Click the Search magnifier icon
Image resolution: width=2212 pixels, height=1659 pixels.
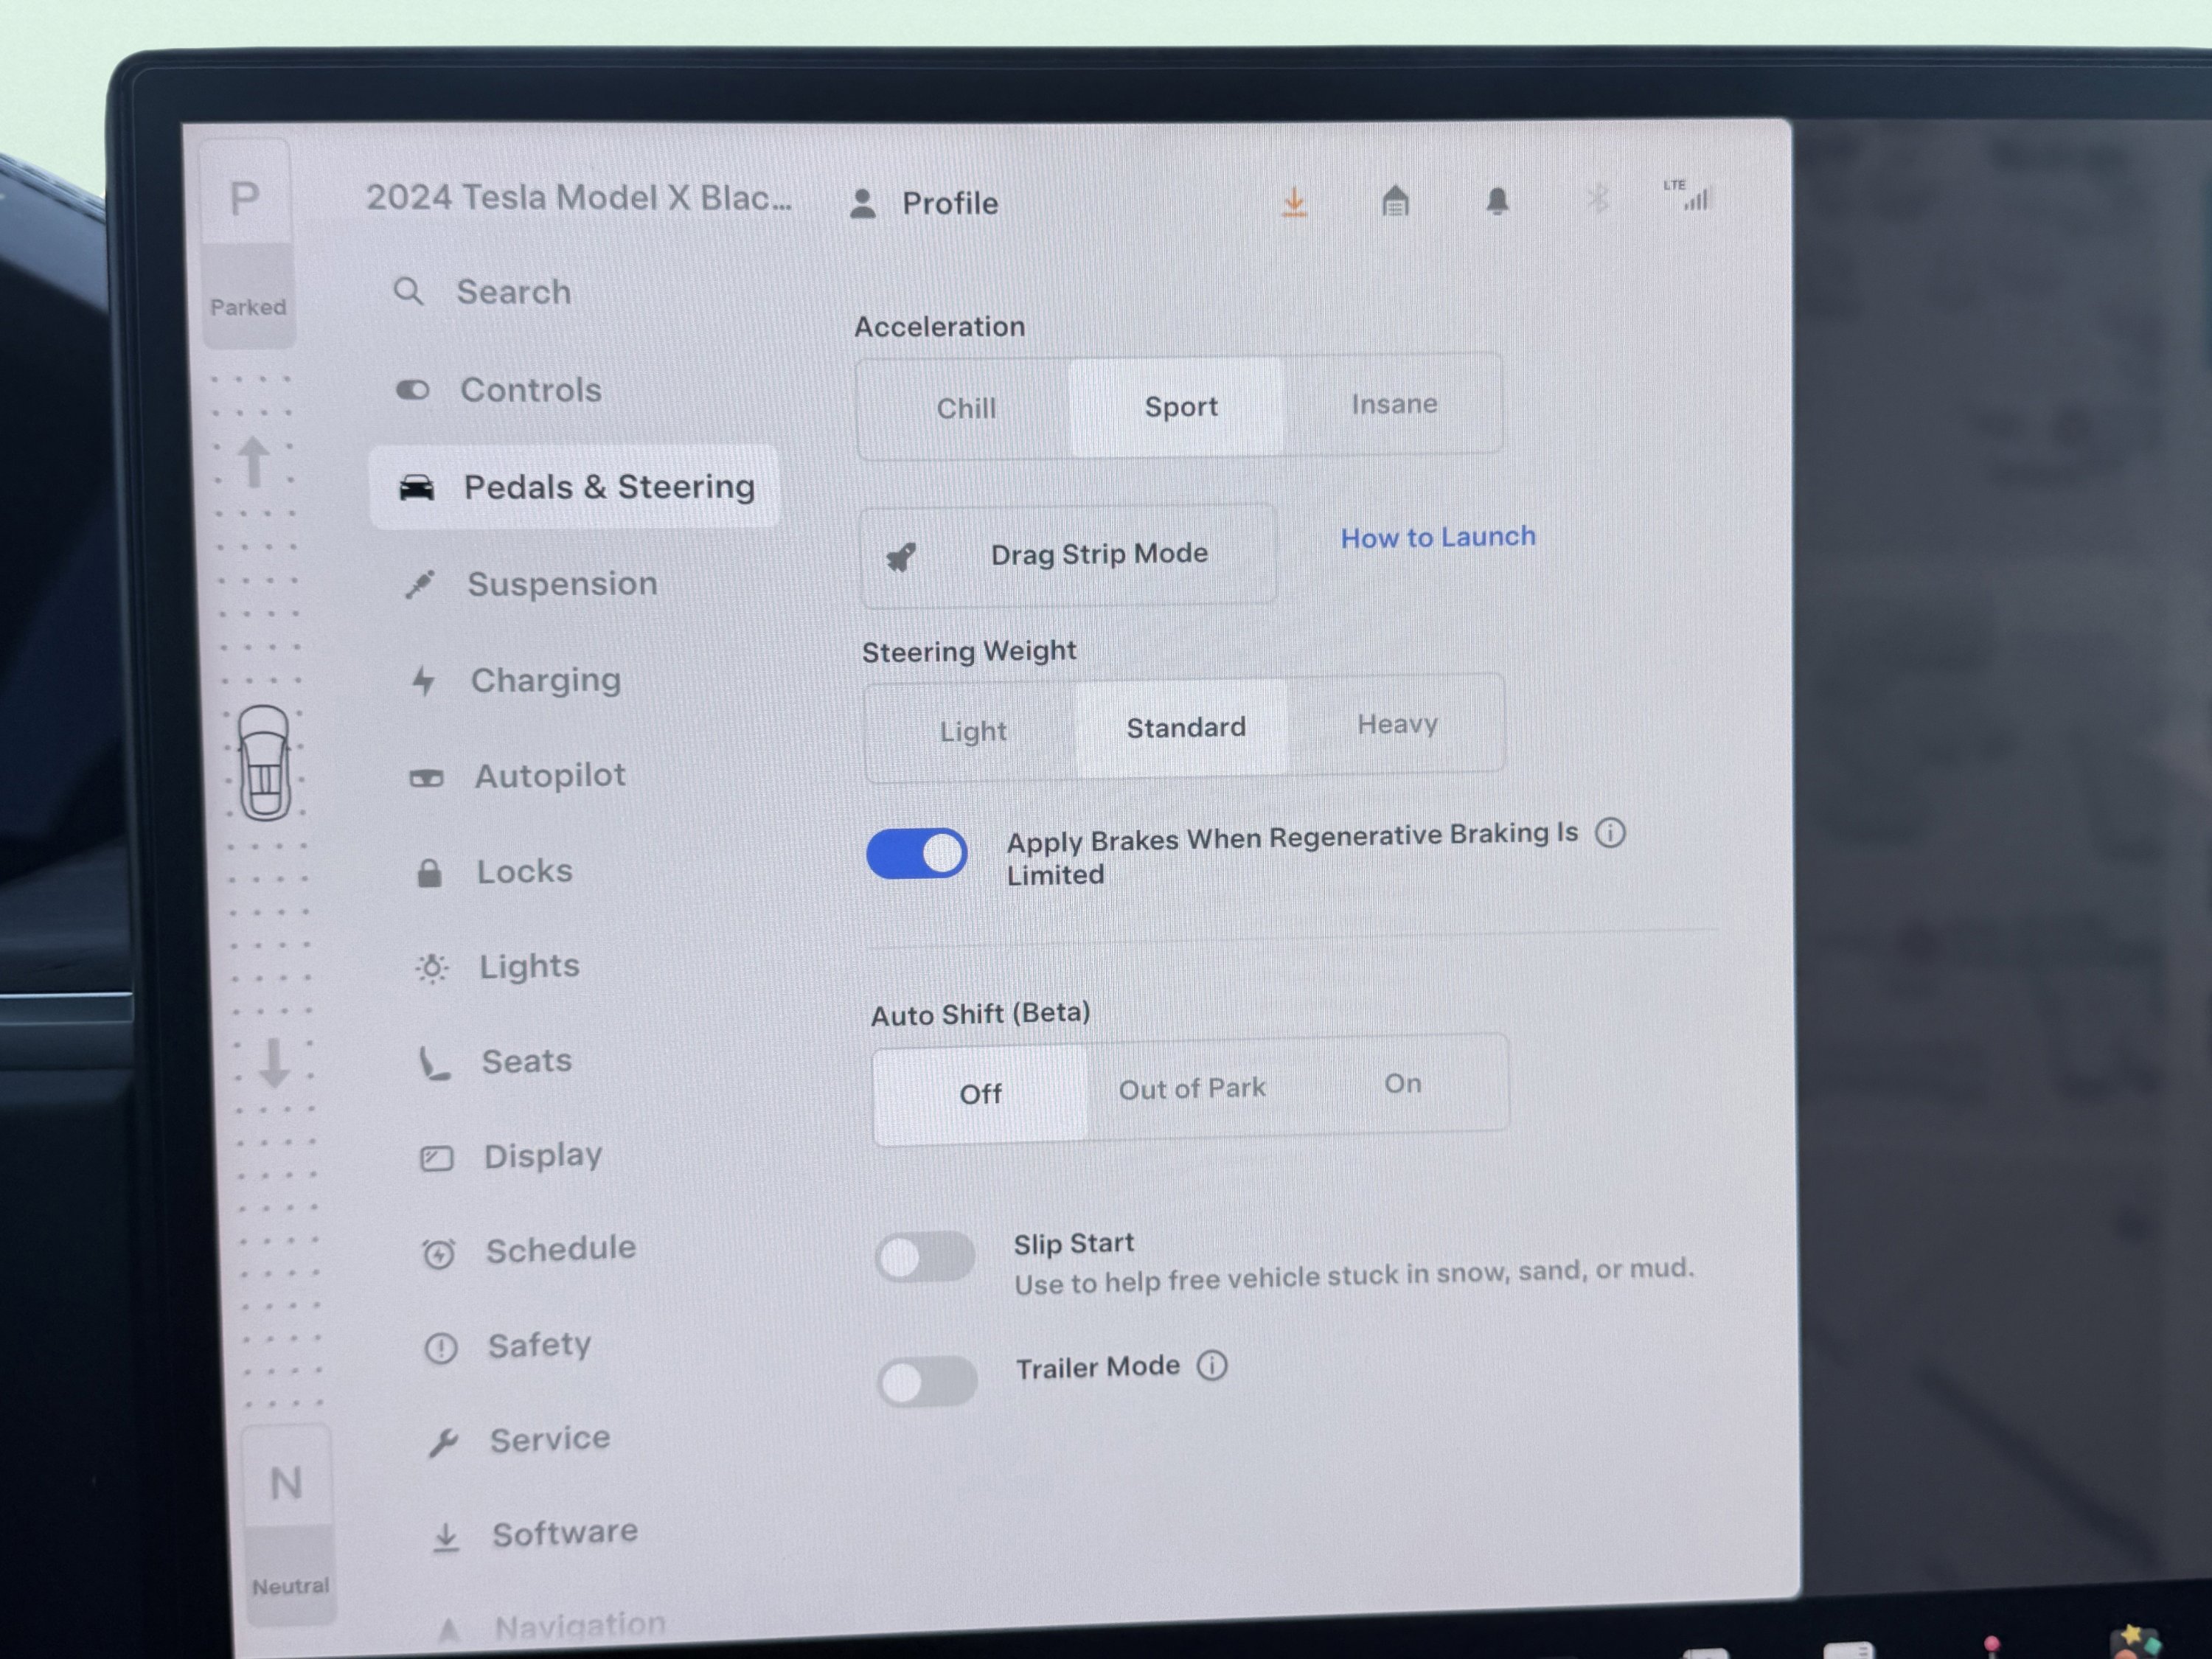tap(408, 292)
